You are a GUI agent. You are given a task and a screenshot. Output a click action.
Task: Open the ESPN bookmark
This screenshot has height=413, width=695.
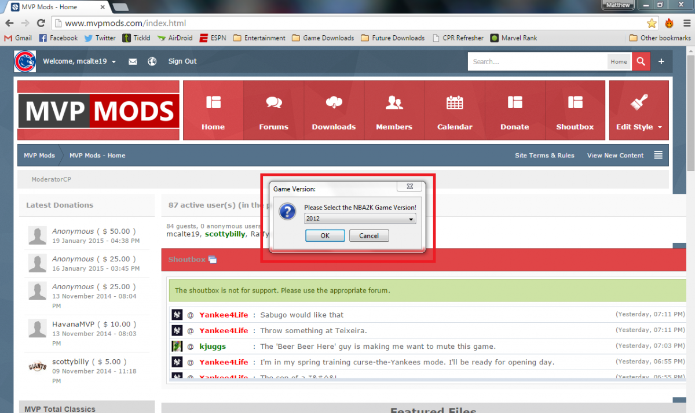[213, 38]
